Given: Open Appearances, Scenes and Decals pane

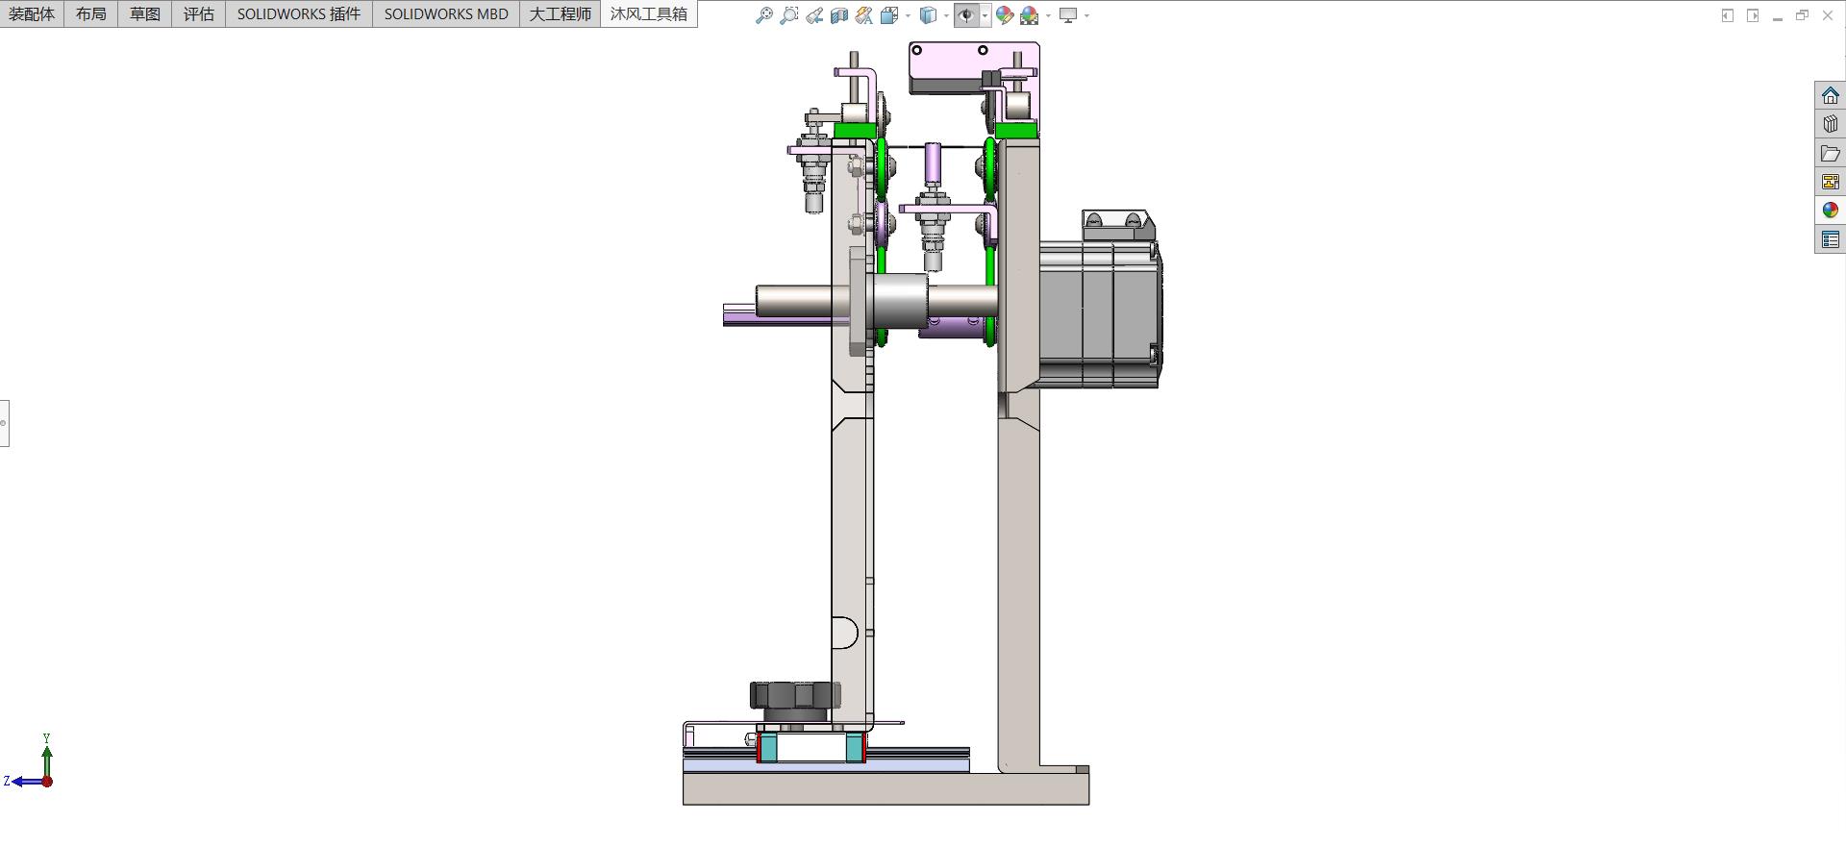Looking at the screenshot, I should point(1831,211).
